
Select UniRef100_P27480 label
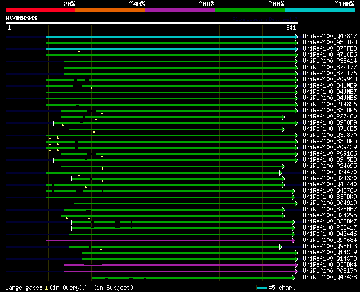(x=330, y=117)
